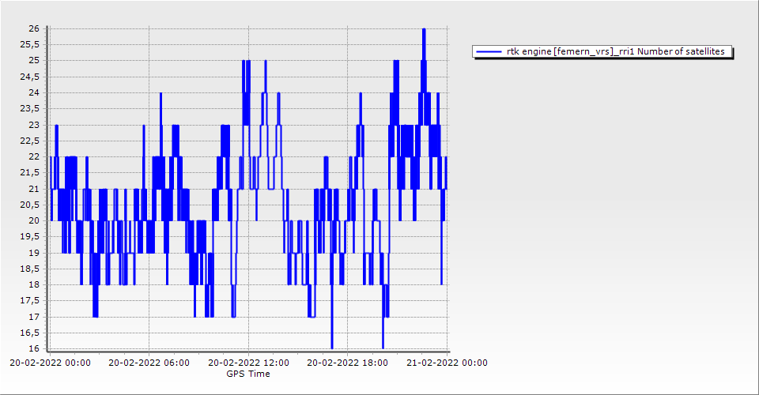Select the Y-axis tick label 18,5
Image resolution: width=759 pixels, height=395 pixels.
click(x=29, y=269)
